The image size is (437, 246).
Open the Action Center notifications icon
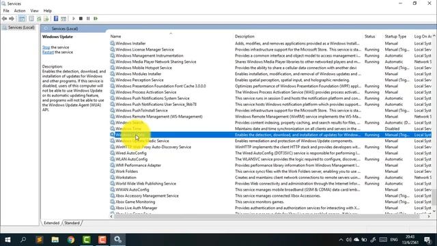coord(427,240)
